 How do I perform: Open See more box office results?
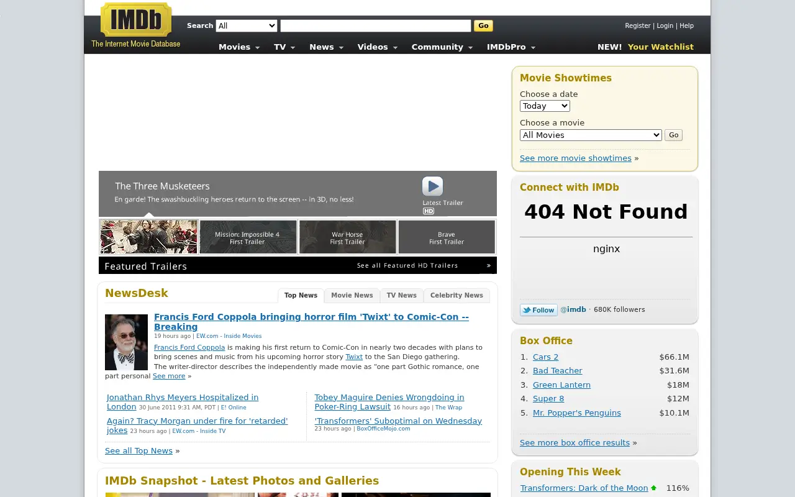coord(575,442)
